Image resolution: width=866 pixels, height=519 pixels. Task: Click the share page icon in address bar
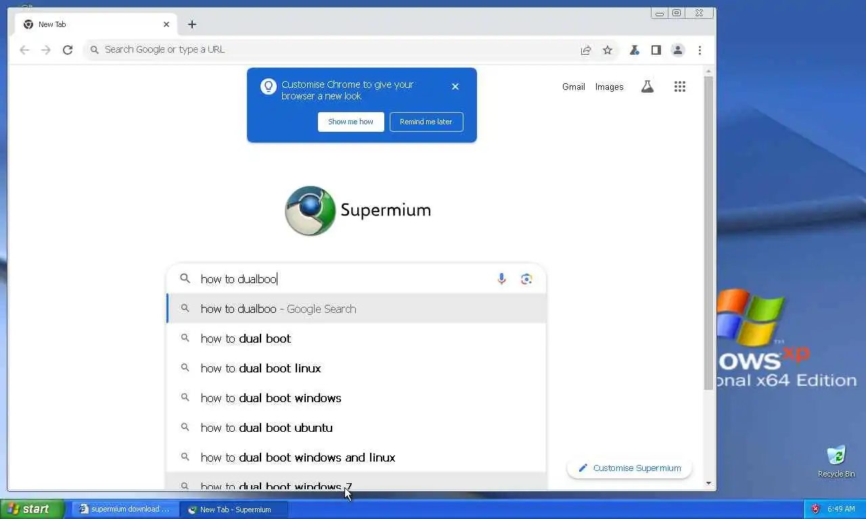[586, 50]
